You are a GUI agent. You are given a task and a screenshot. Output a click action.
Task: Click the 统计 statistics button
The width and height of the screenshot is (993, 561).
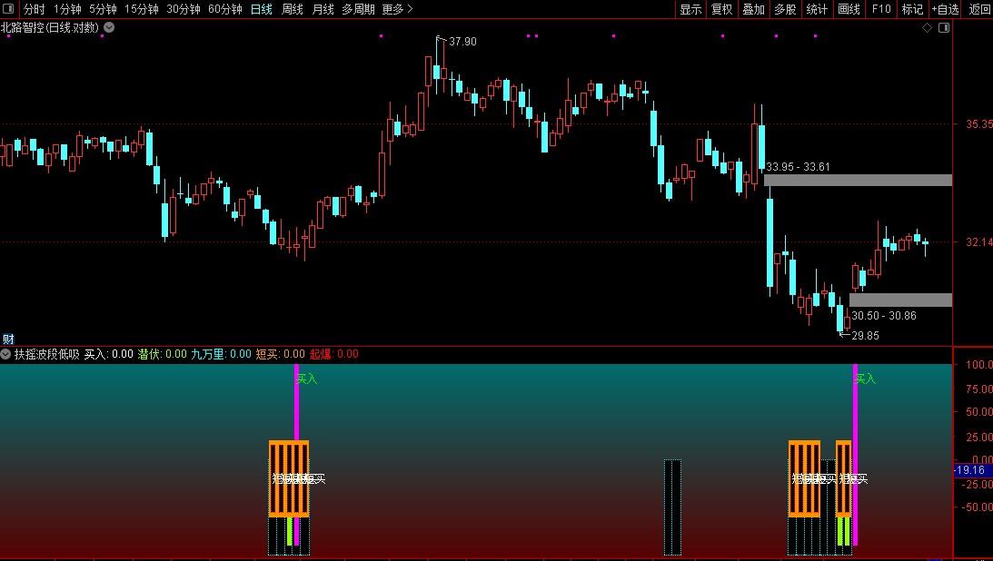pyautogui.click(x=817, y=9)
